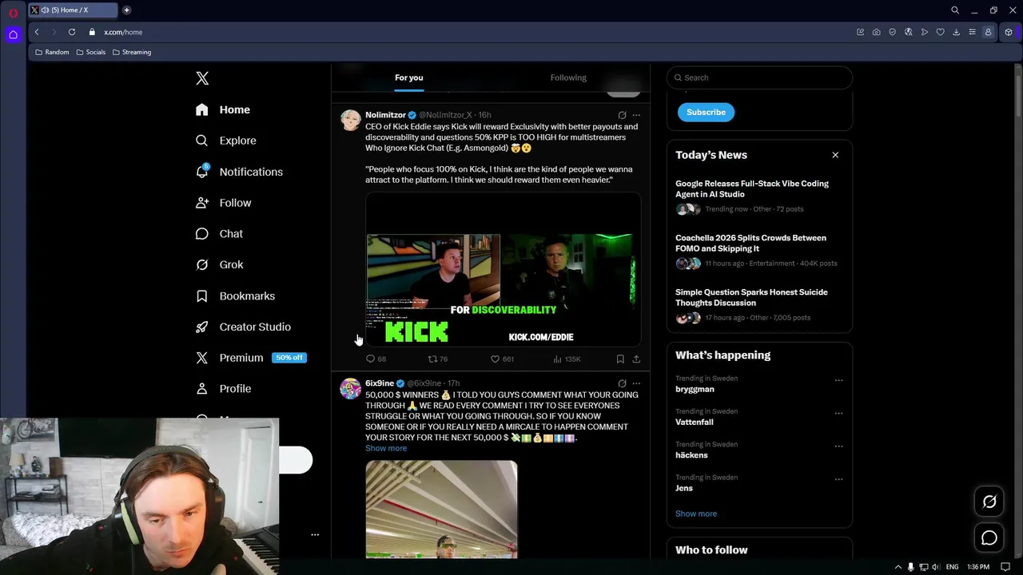1023x575 pixels.
Task: Repost the Nolimitzor Kick post
Action: (438, 359)
